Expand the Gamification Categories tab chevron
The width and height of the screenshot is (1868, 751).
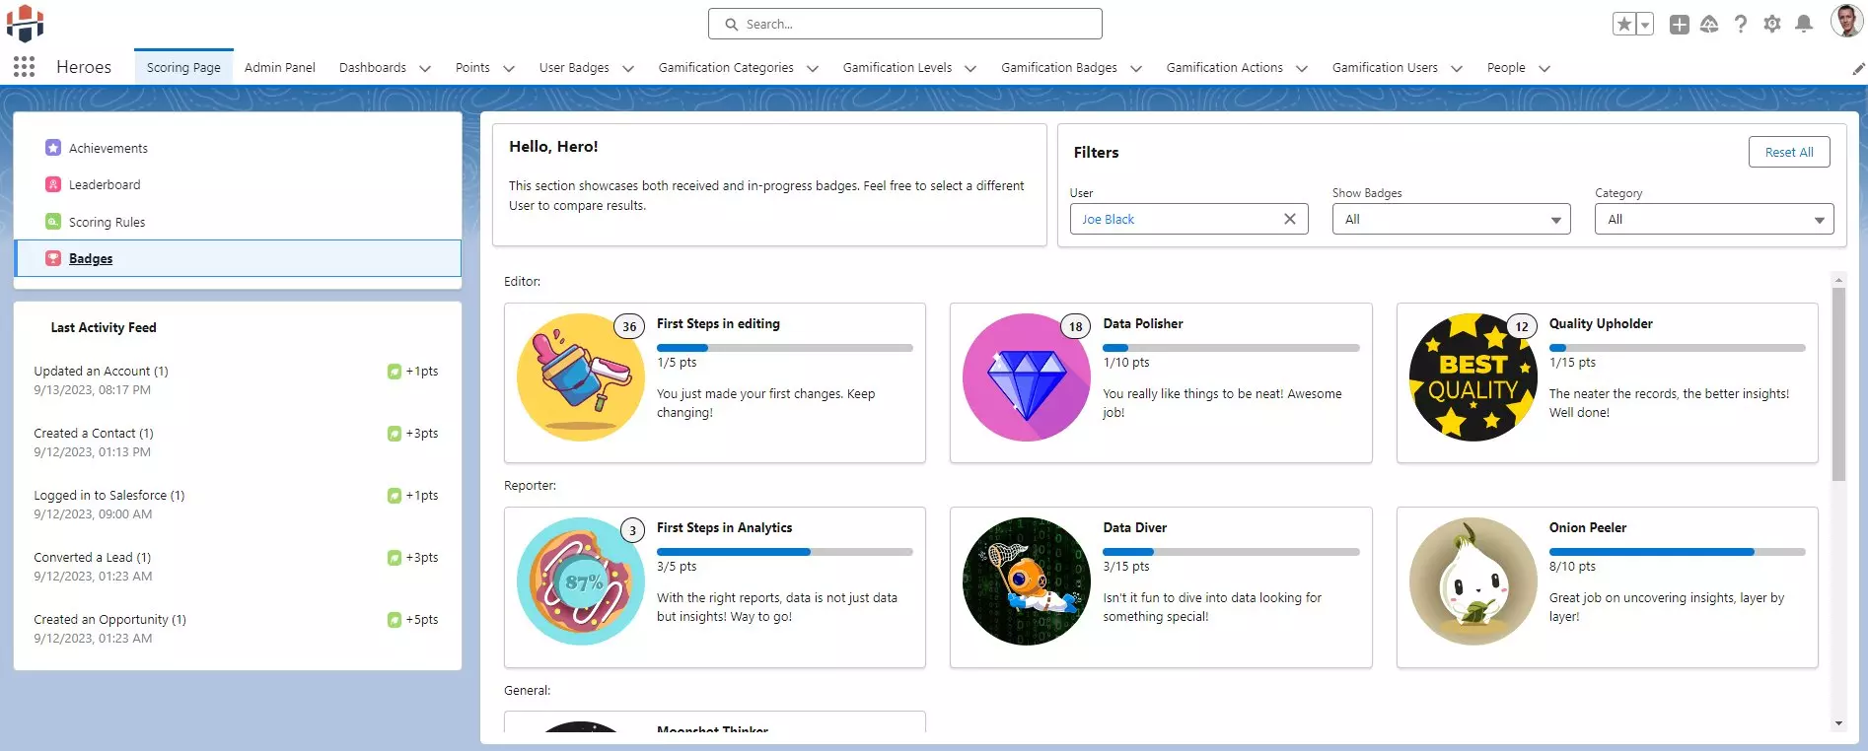(813, 68)
